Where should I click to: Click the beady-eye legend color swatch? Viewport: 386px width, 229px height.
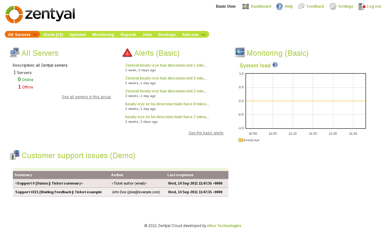pyautogui.click(x=241, y=140)
